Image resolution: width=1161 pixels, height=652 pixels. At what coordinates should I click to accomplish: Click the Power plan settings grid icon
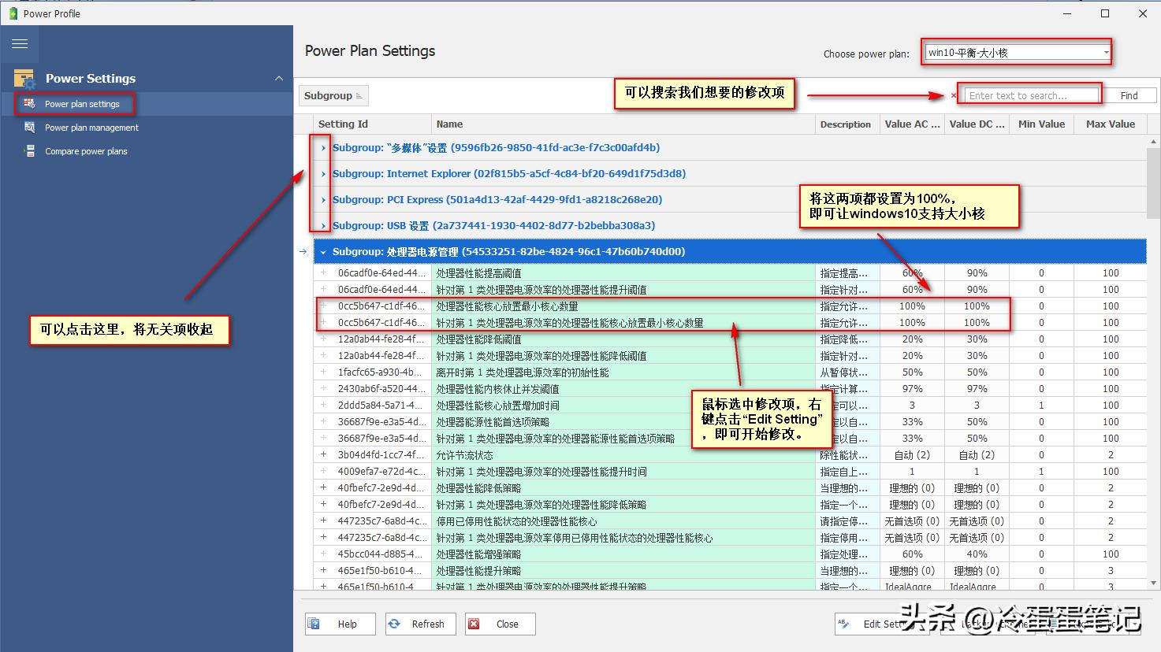(29, 104)
